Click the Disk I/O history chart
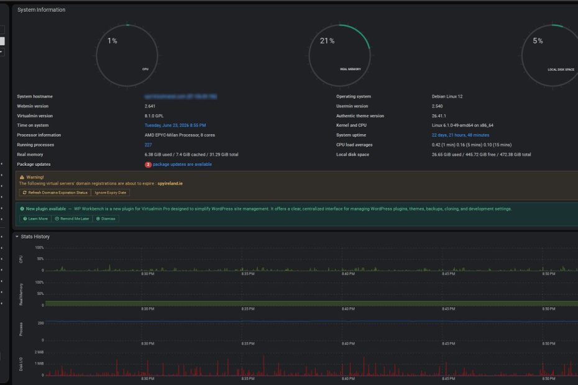The width and height of the screenshot is (578, 385). (x=311, y=364)
